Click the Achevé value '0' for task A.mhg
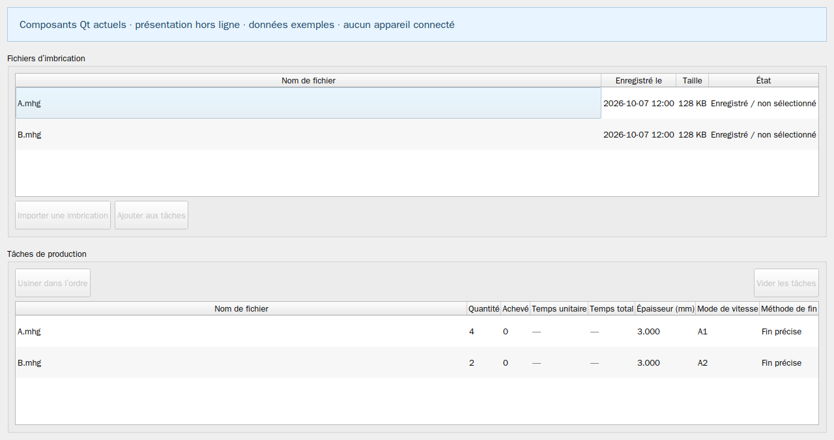Image resolution: width=834 pixels, height=440 pixels. pyautogui.click(x=515, y=331)
